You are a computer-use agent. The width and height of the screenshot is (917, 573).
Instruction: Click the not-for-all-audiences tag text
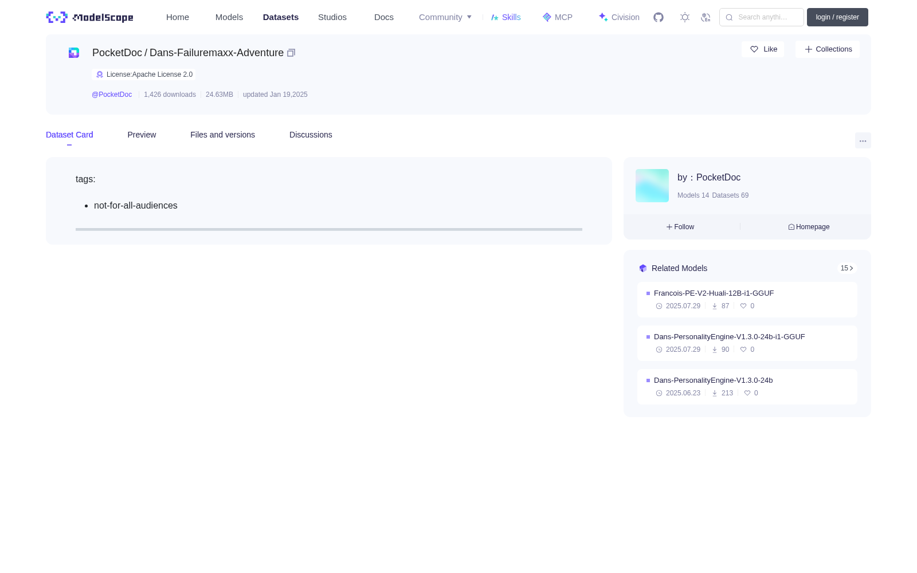[136, 206]
